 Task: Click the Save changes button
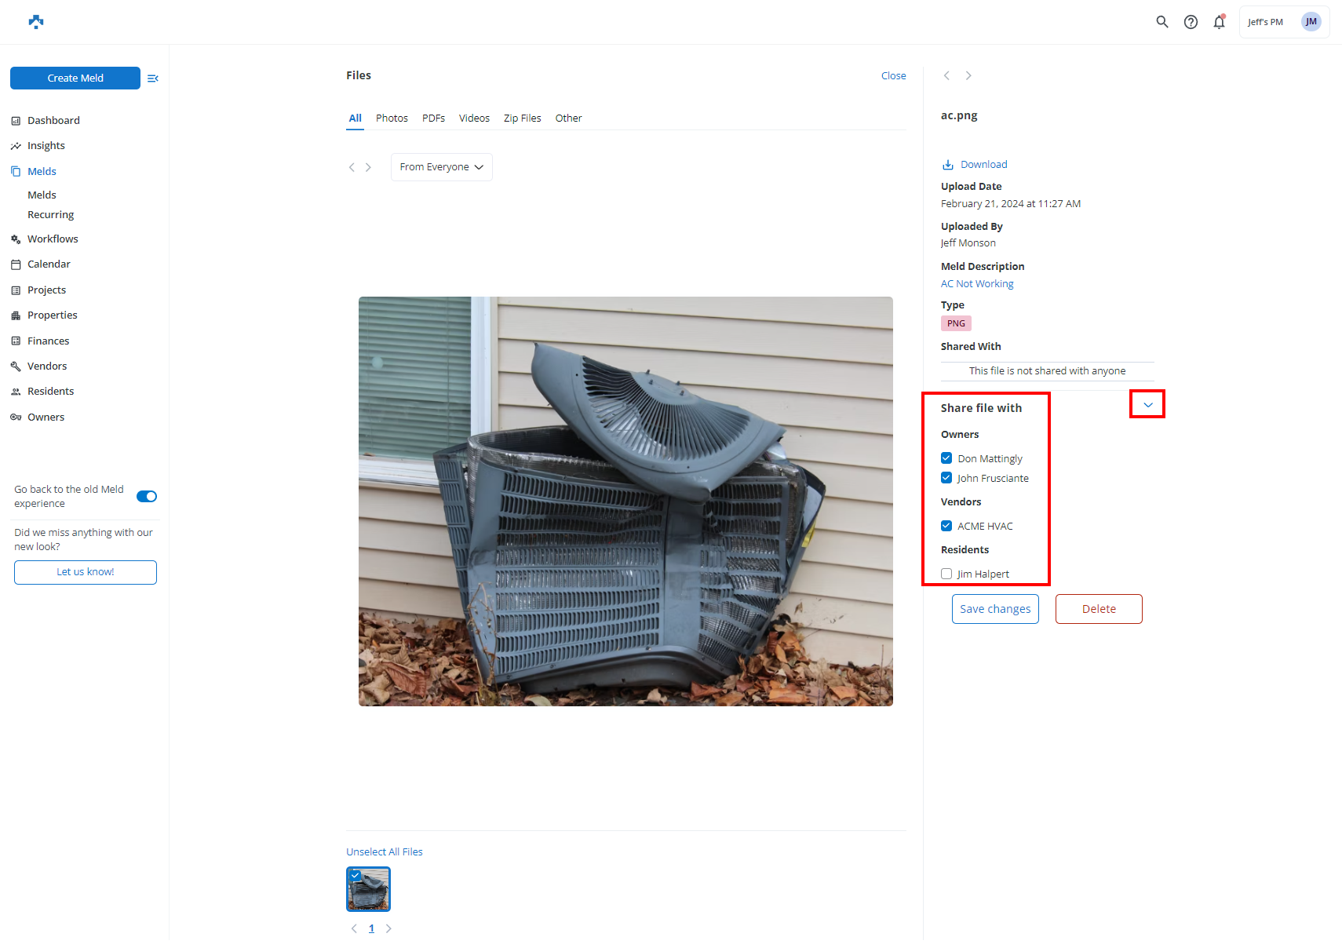tap(995, 609)
